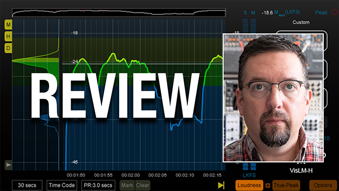Click the yellow skip-to-end arrow icon
Image resolution: width=339 pixels, height=191 pixels.
pyautogui.click(x=221, y=185)
